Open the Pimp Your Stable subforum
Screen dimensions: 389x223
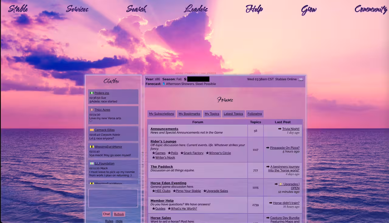[188, 191]
